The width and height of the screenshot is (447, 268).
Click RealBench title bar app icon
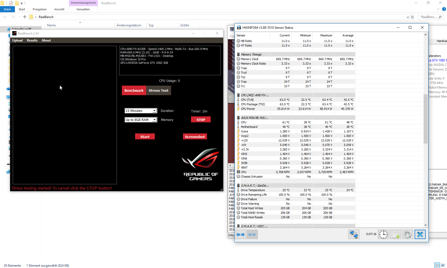(14, 33)
